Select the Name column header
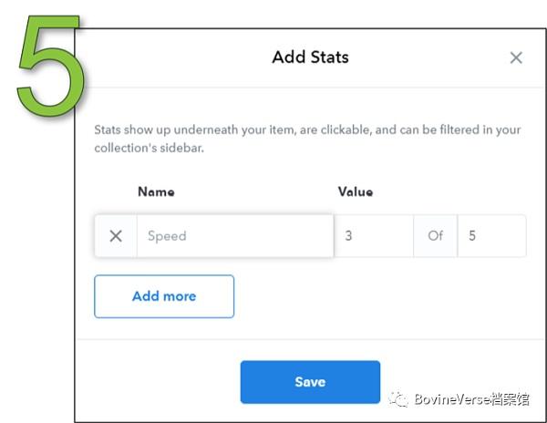547x423 pixels. pos(156,192)
